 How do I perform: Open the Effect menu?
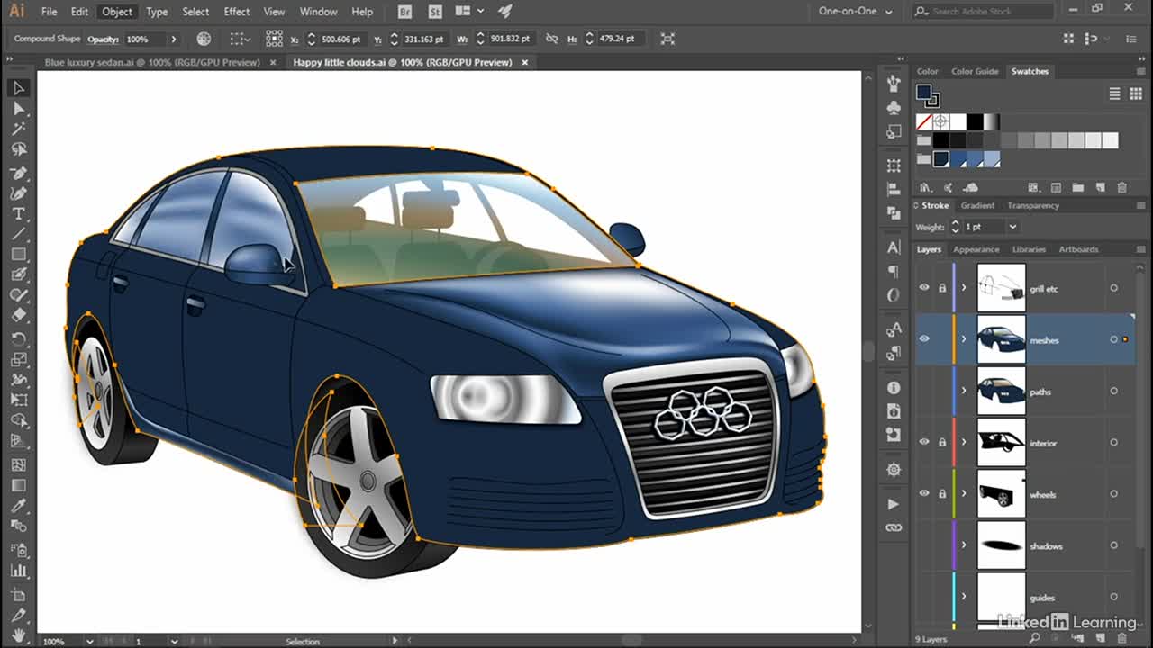[237, 12]
